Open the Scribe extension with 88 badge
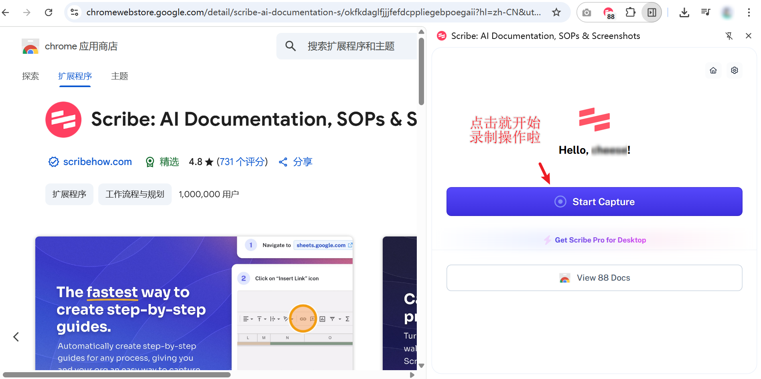 (609, 13)
